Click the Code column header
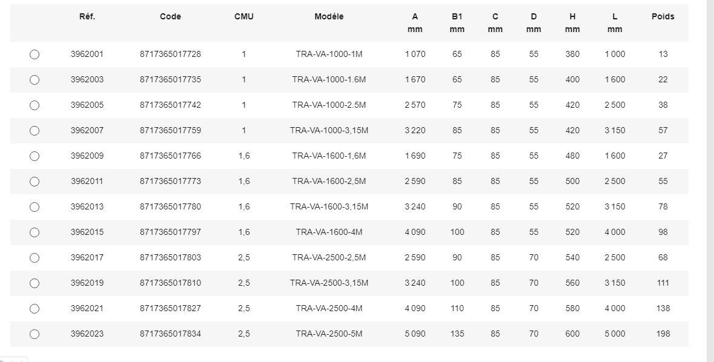The height and width of the screenshot is (362, 714). pyautogui.click(x=170, y=17)
